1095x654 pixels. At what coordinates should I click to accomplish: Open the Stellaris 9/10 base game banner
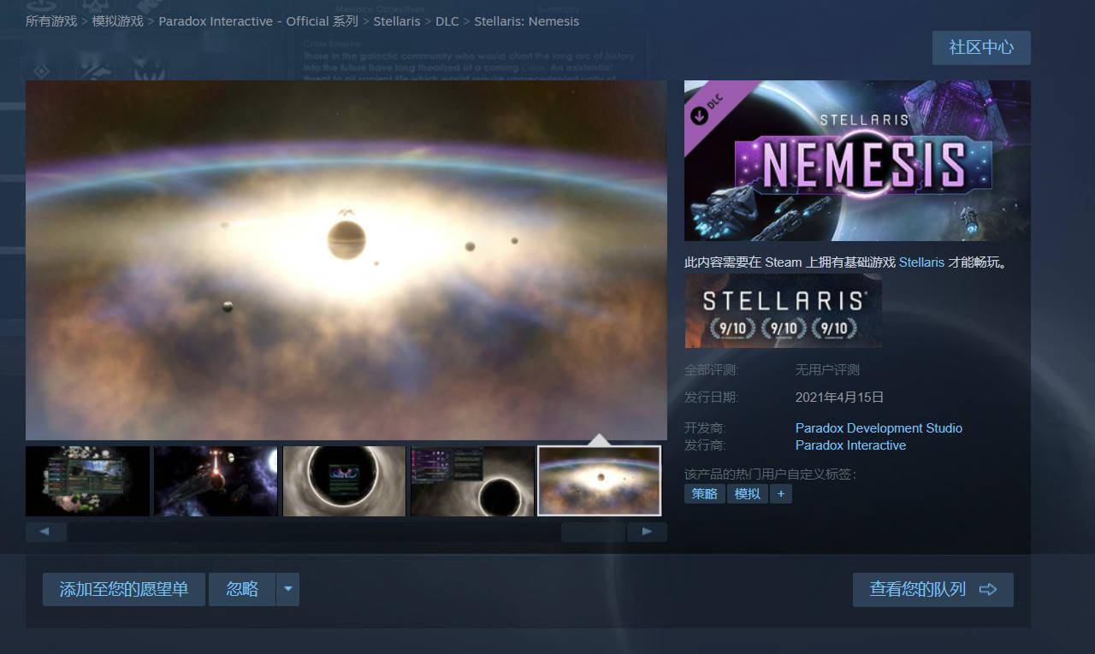point(783,310)
